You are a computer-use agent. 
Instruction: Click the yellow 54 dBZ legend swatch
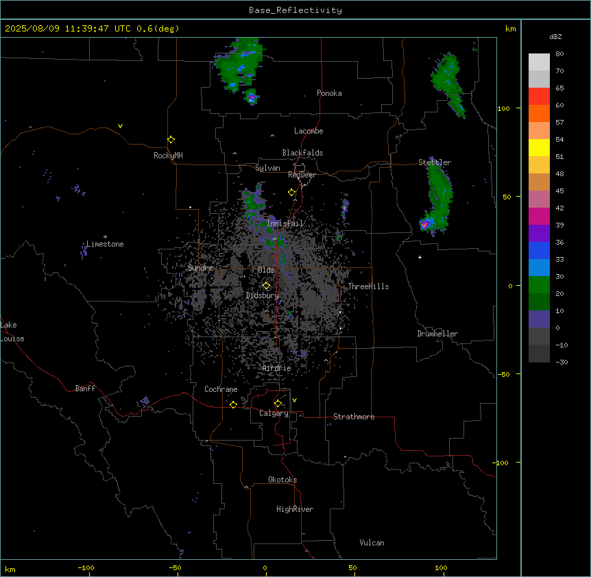click(x=539, y=147)
